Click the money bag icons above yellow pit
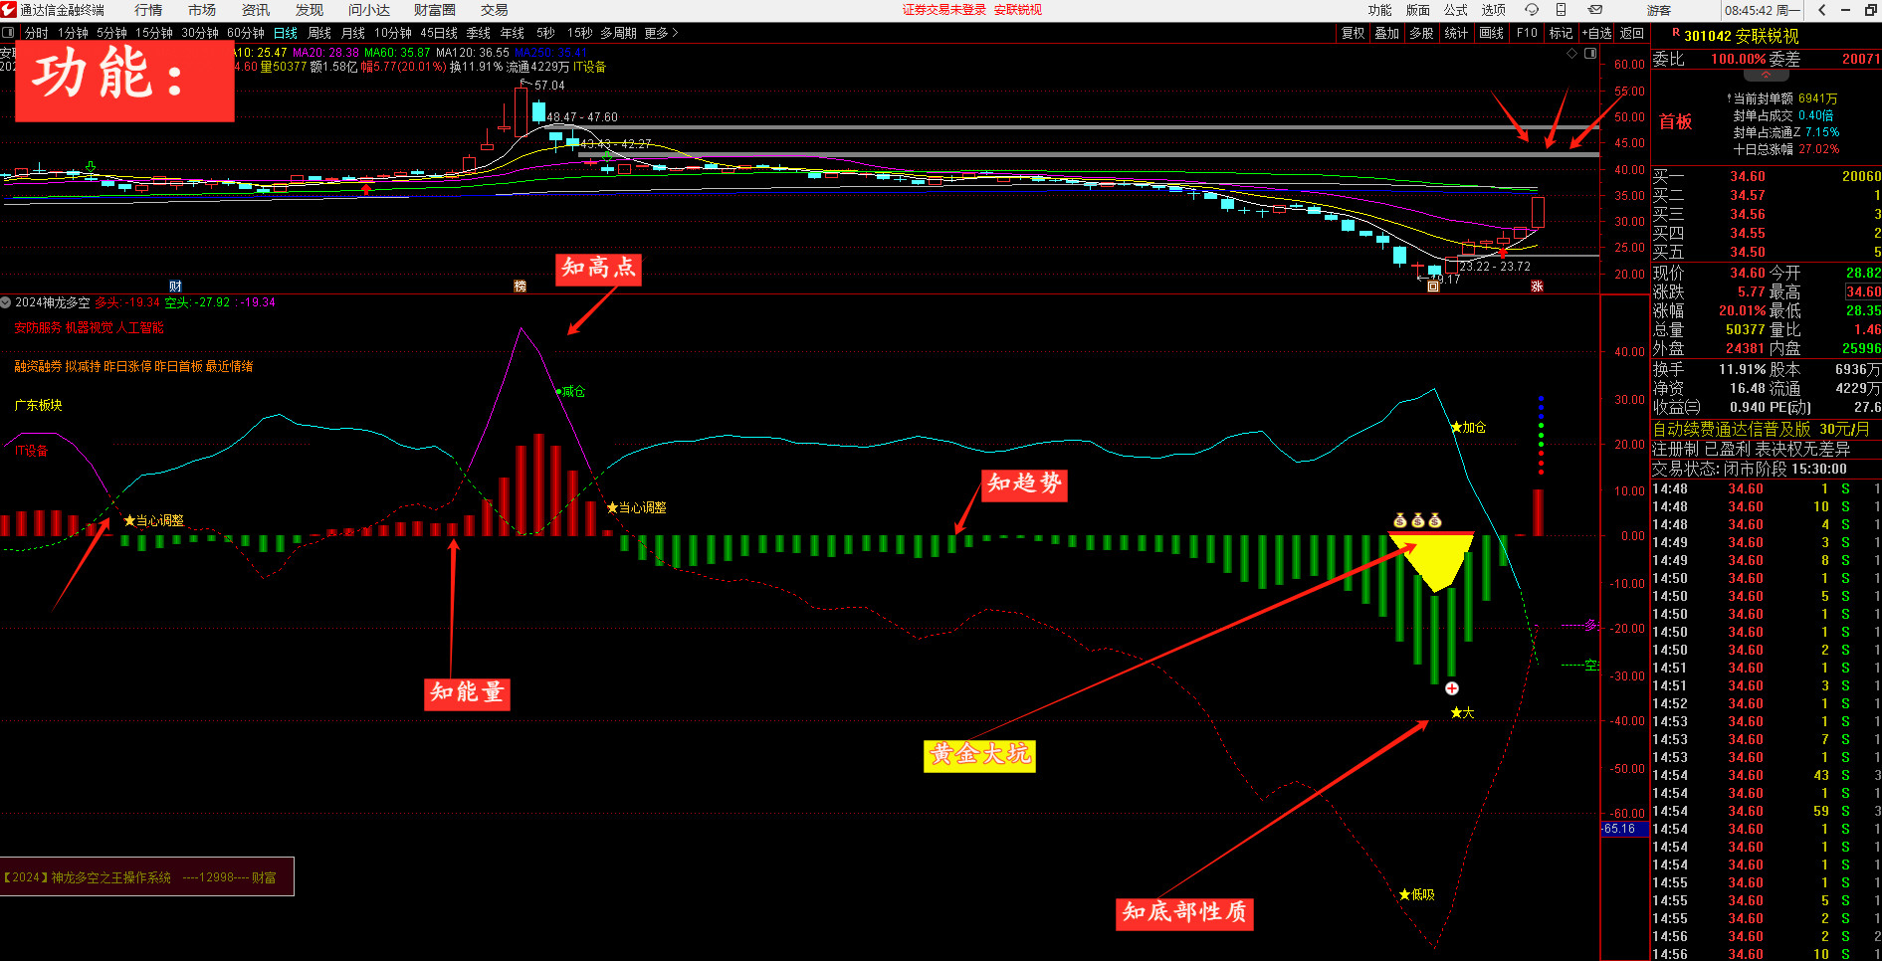 tap(1417, 520)
